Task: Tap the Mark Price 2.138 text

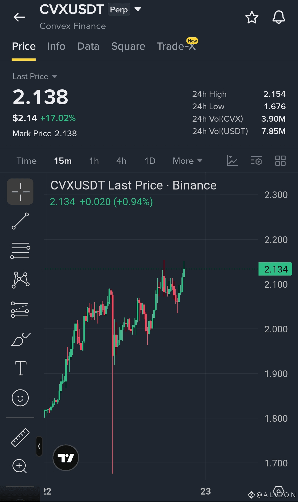Action: [x=45, y=133]
